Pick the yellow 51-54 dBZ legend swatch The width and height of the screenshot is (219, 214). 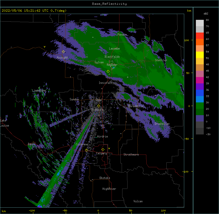click(200, 55)
